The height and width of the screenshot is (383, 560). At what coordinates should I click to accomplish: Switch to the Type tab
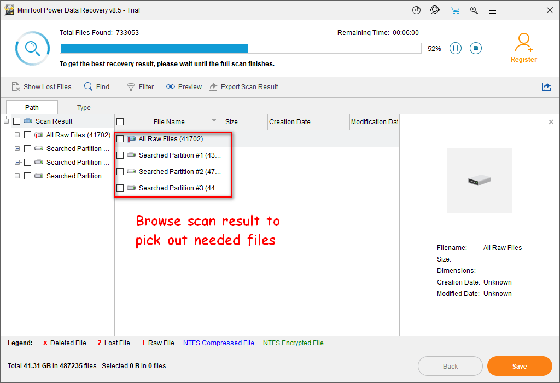click(x=84, y=108)
